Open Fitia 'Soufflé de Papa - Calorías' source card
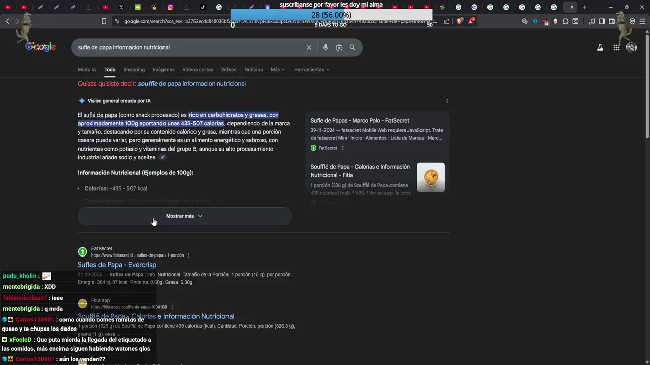The image size is (650, 365). point(361,171)
